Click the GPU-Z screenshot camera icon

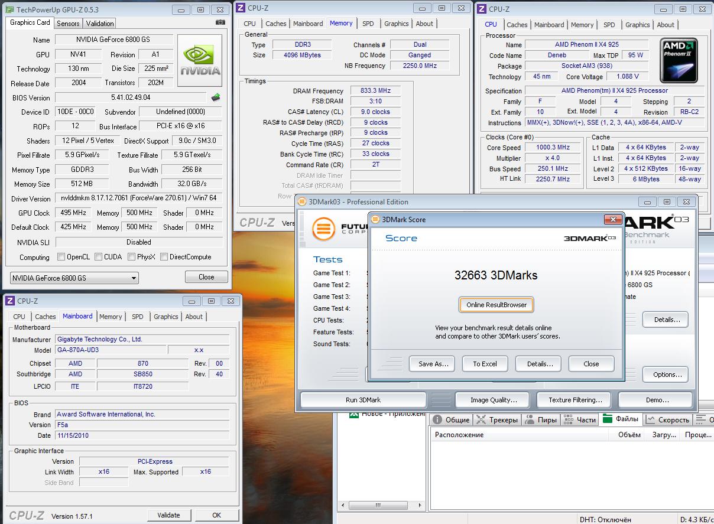coord(220,22)
